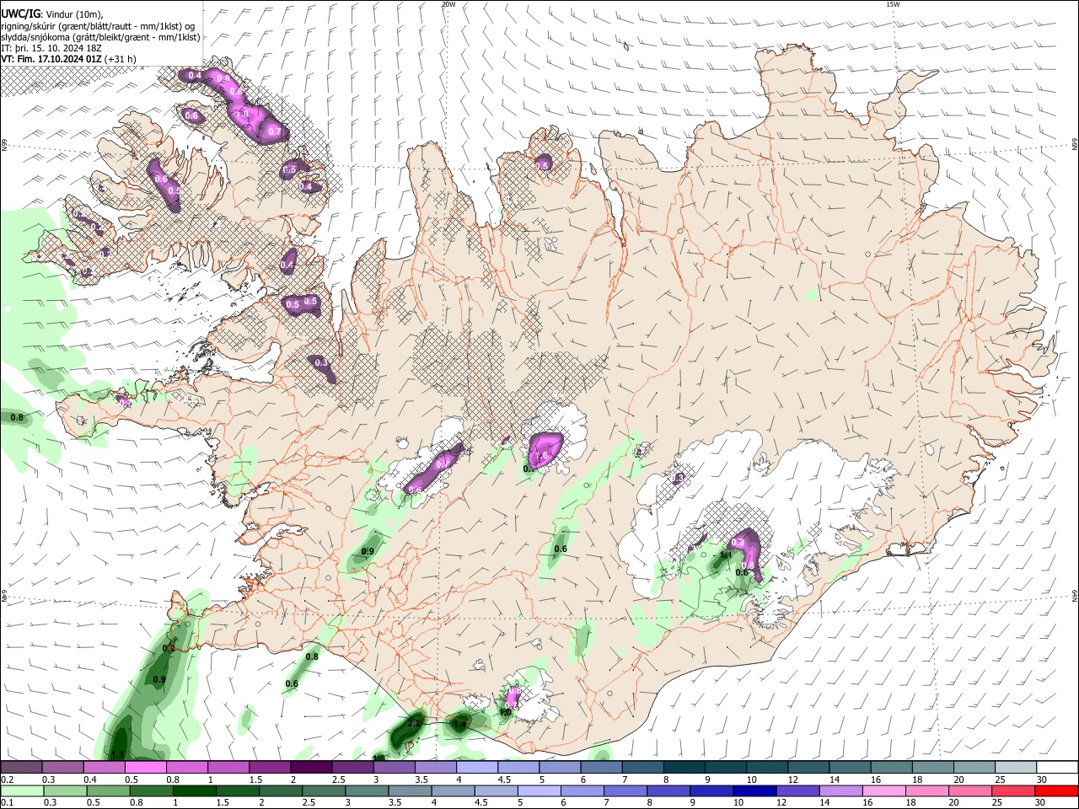Click the light grey swatch at 25 in snow scale
The image size is (1079, 809).
coord(1016,768)
